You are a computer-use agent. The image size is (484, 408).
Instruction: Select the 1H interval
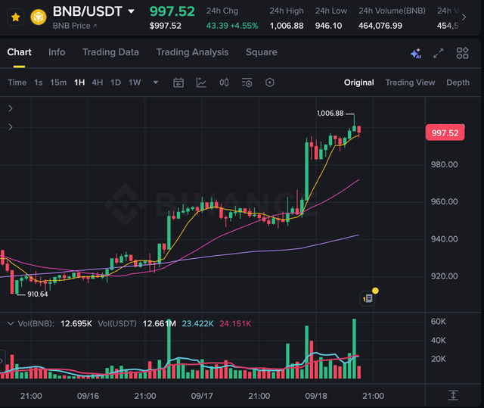point(79,83)
